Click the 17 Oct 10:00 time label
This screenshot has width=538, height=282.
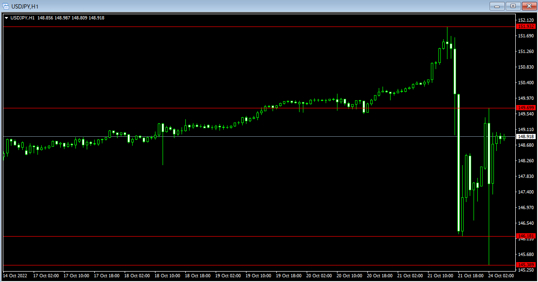[x=76, y=276]
